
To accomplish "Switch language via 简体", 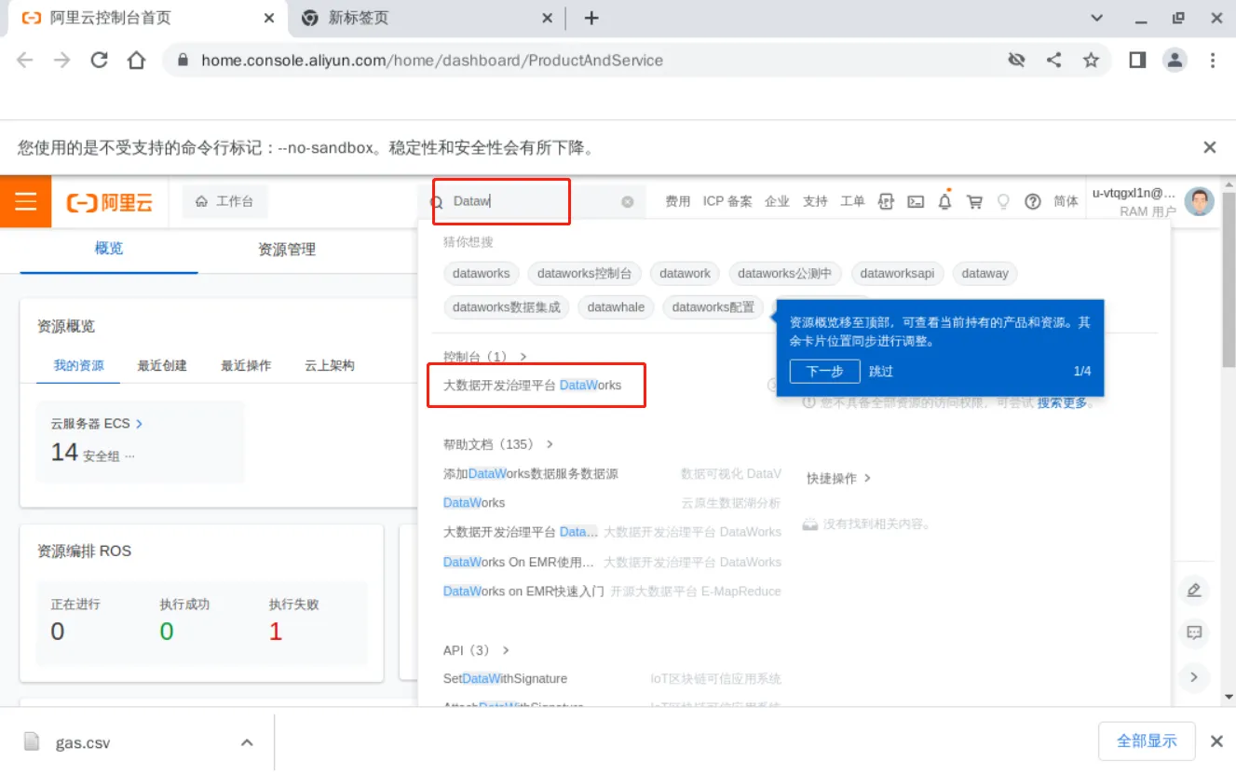I will pos(1066,201).
